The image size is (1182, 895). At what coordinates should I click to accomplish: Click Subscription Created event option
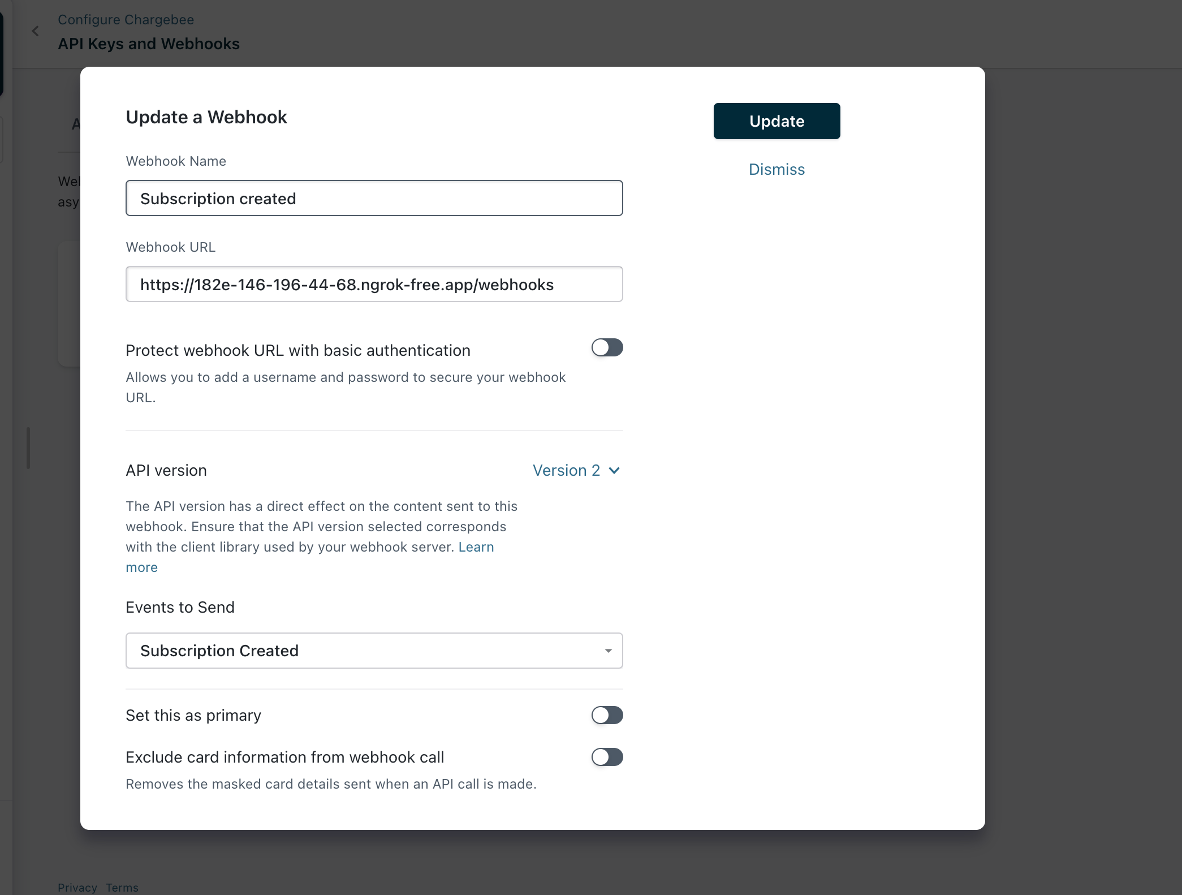(374, 651)
